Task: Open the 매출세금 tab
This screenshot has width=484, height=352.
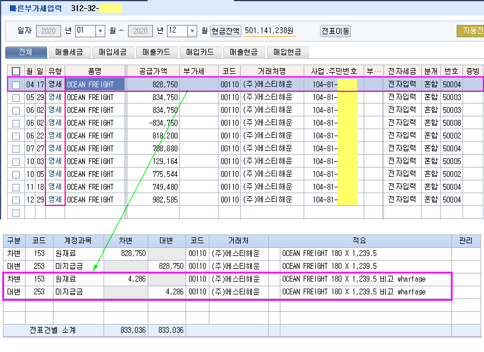Action: (69, 52)
